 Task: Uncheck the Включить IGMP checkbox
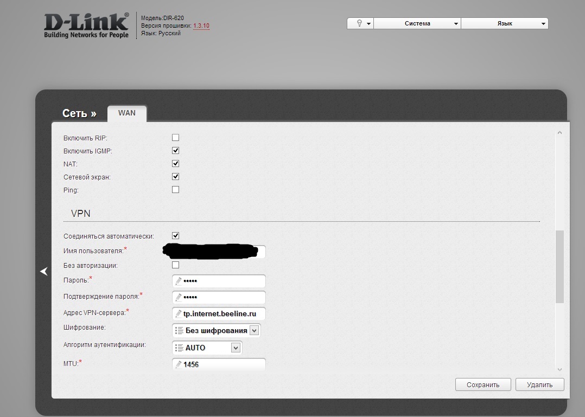(175, 151)
